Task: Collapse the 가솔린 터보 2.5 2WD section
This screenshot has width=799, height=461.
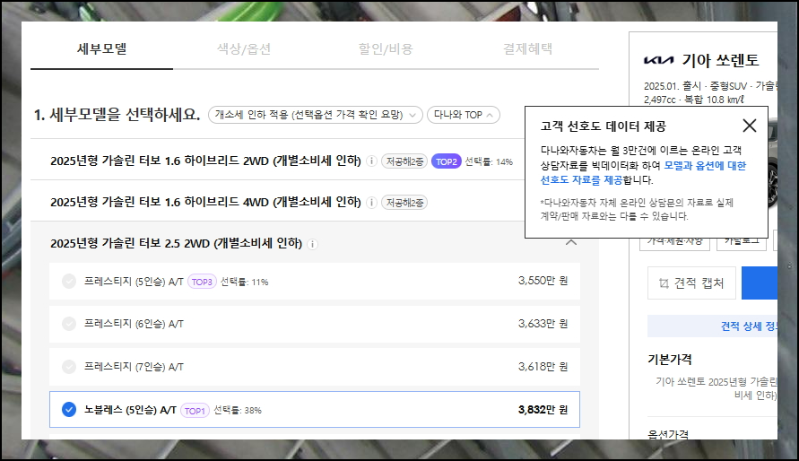Action: point(571,243)
